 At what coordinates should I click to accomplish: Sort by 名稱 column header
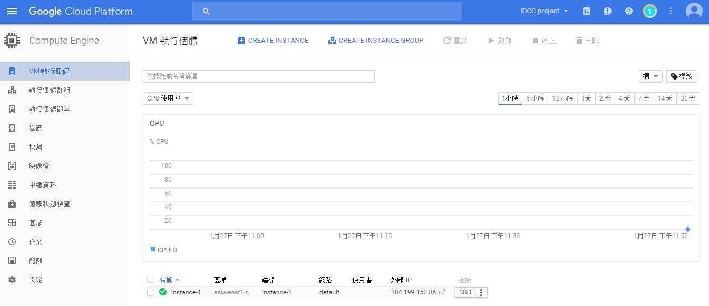169,280
